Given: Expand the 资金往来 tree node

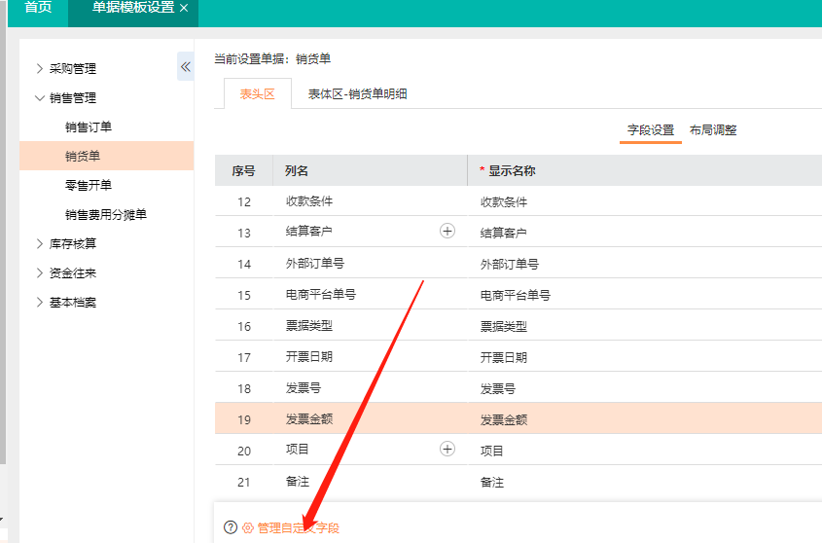Looking at the screenshot, I should [40, 273].
